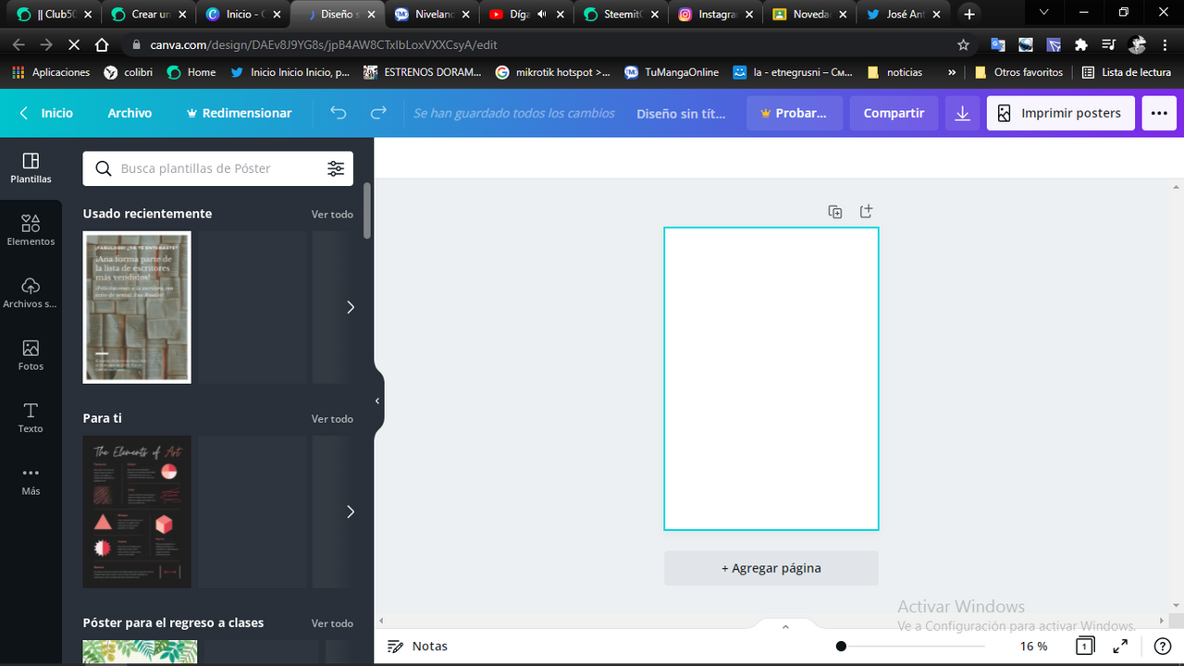Image resolution: width=1184 pixels, height=666 pixels.
Task: Open the Archivos subidos sidebar panel
Action: click(x=31, y=293)
